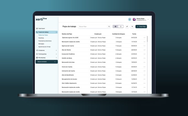The image size is (188, 116).
Task: Open options menu for Alta de Cliente row
Action: click(145, 50)
